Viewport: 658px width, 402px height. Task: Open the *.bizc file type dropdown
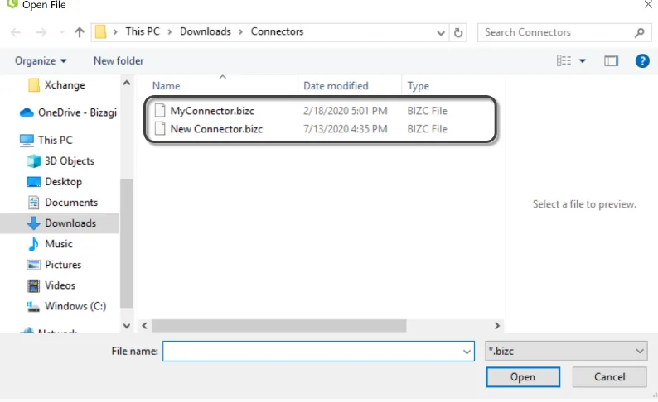[566, 351]
